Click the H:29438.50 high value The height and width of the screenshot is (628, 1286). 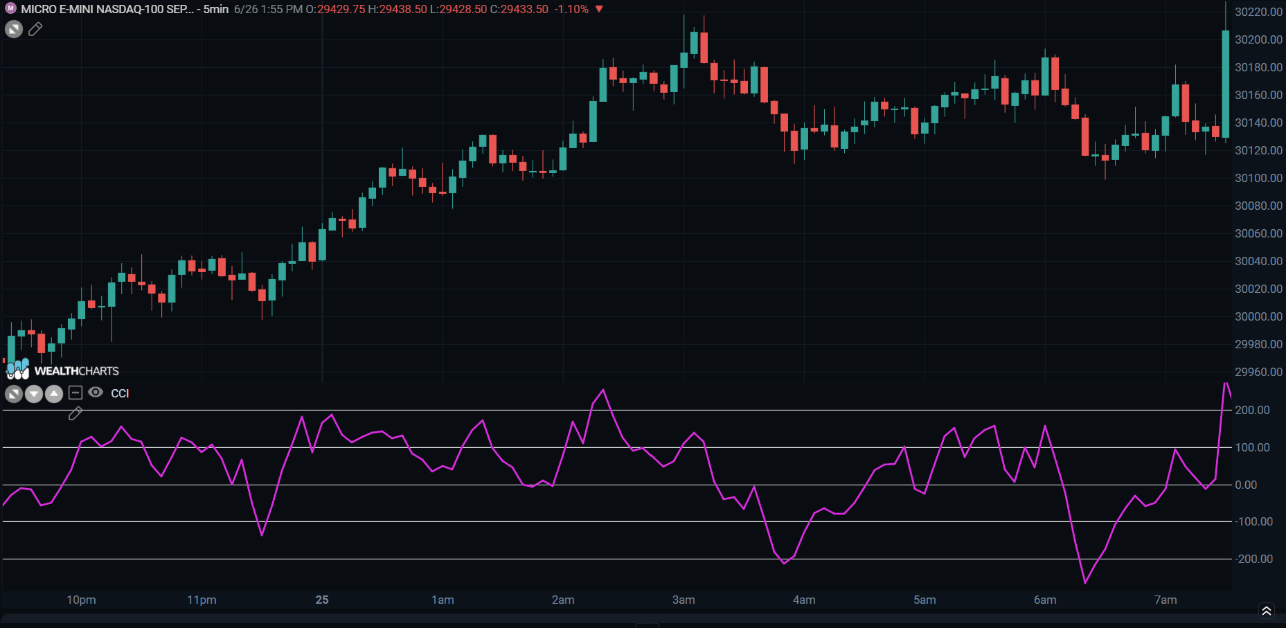[398, 9]
